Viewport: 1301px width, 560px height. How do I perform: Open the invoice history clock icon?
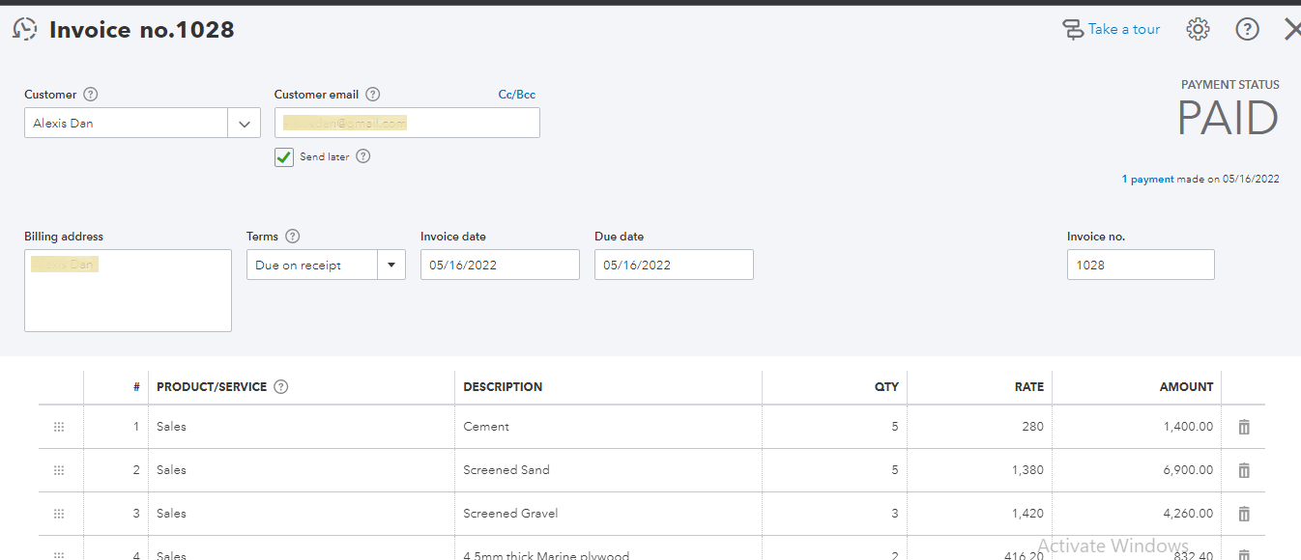(25, 29)
